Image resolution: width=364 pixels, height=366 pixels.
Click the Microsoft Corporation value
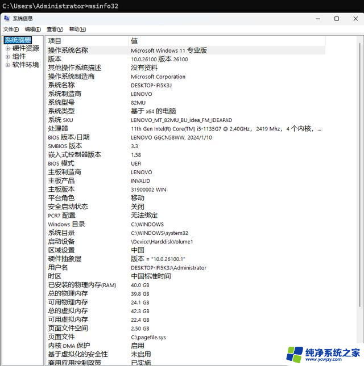158,77
